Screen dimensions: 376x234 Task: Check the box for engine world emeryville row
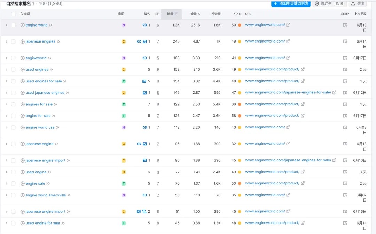coord(13,195)
